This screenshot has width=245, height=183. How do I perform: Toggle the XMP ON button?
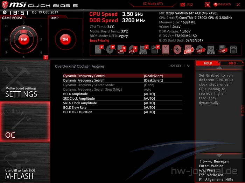tap(65, 39)
